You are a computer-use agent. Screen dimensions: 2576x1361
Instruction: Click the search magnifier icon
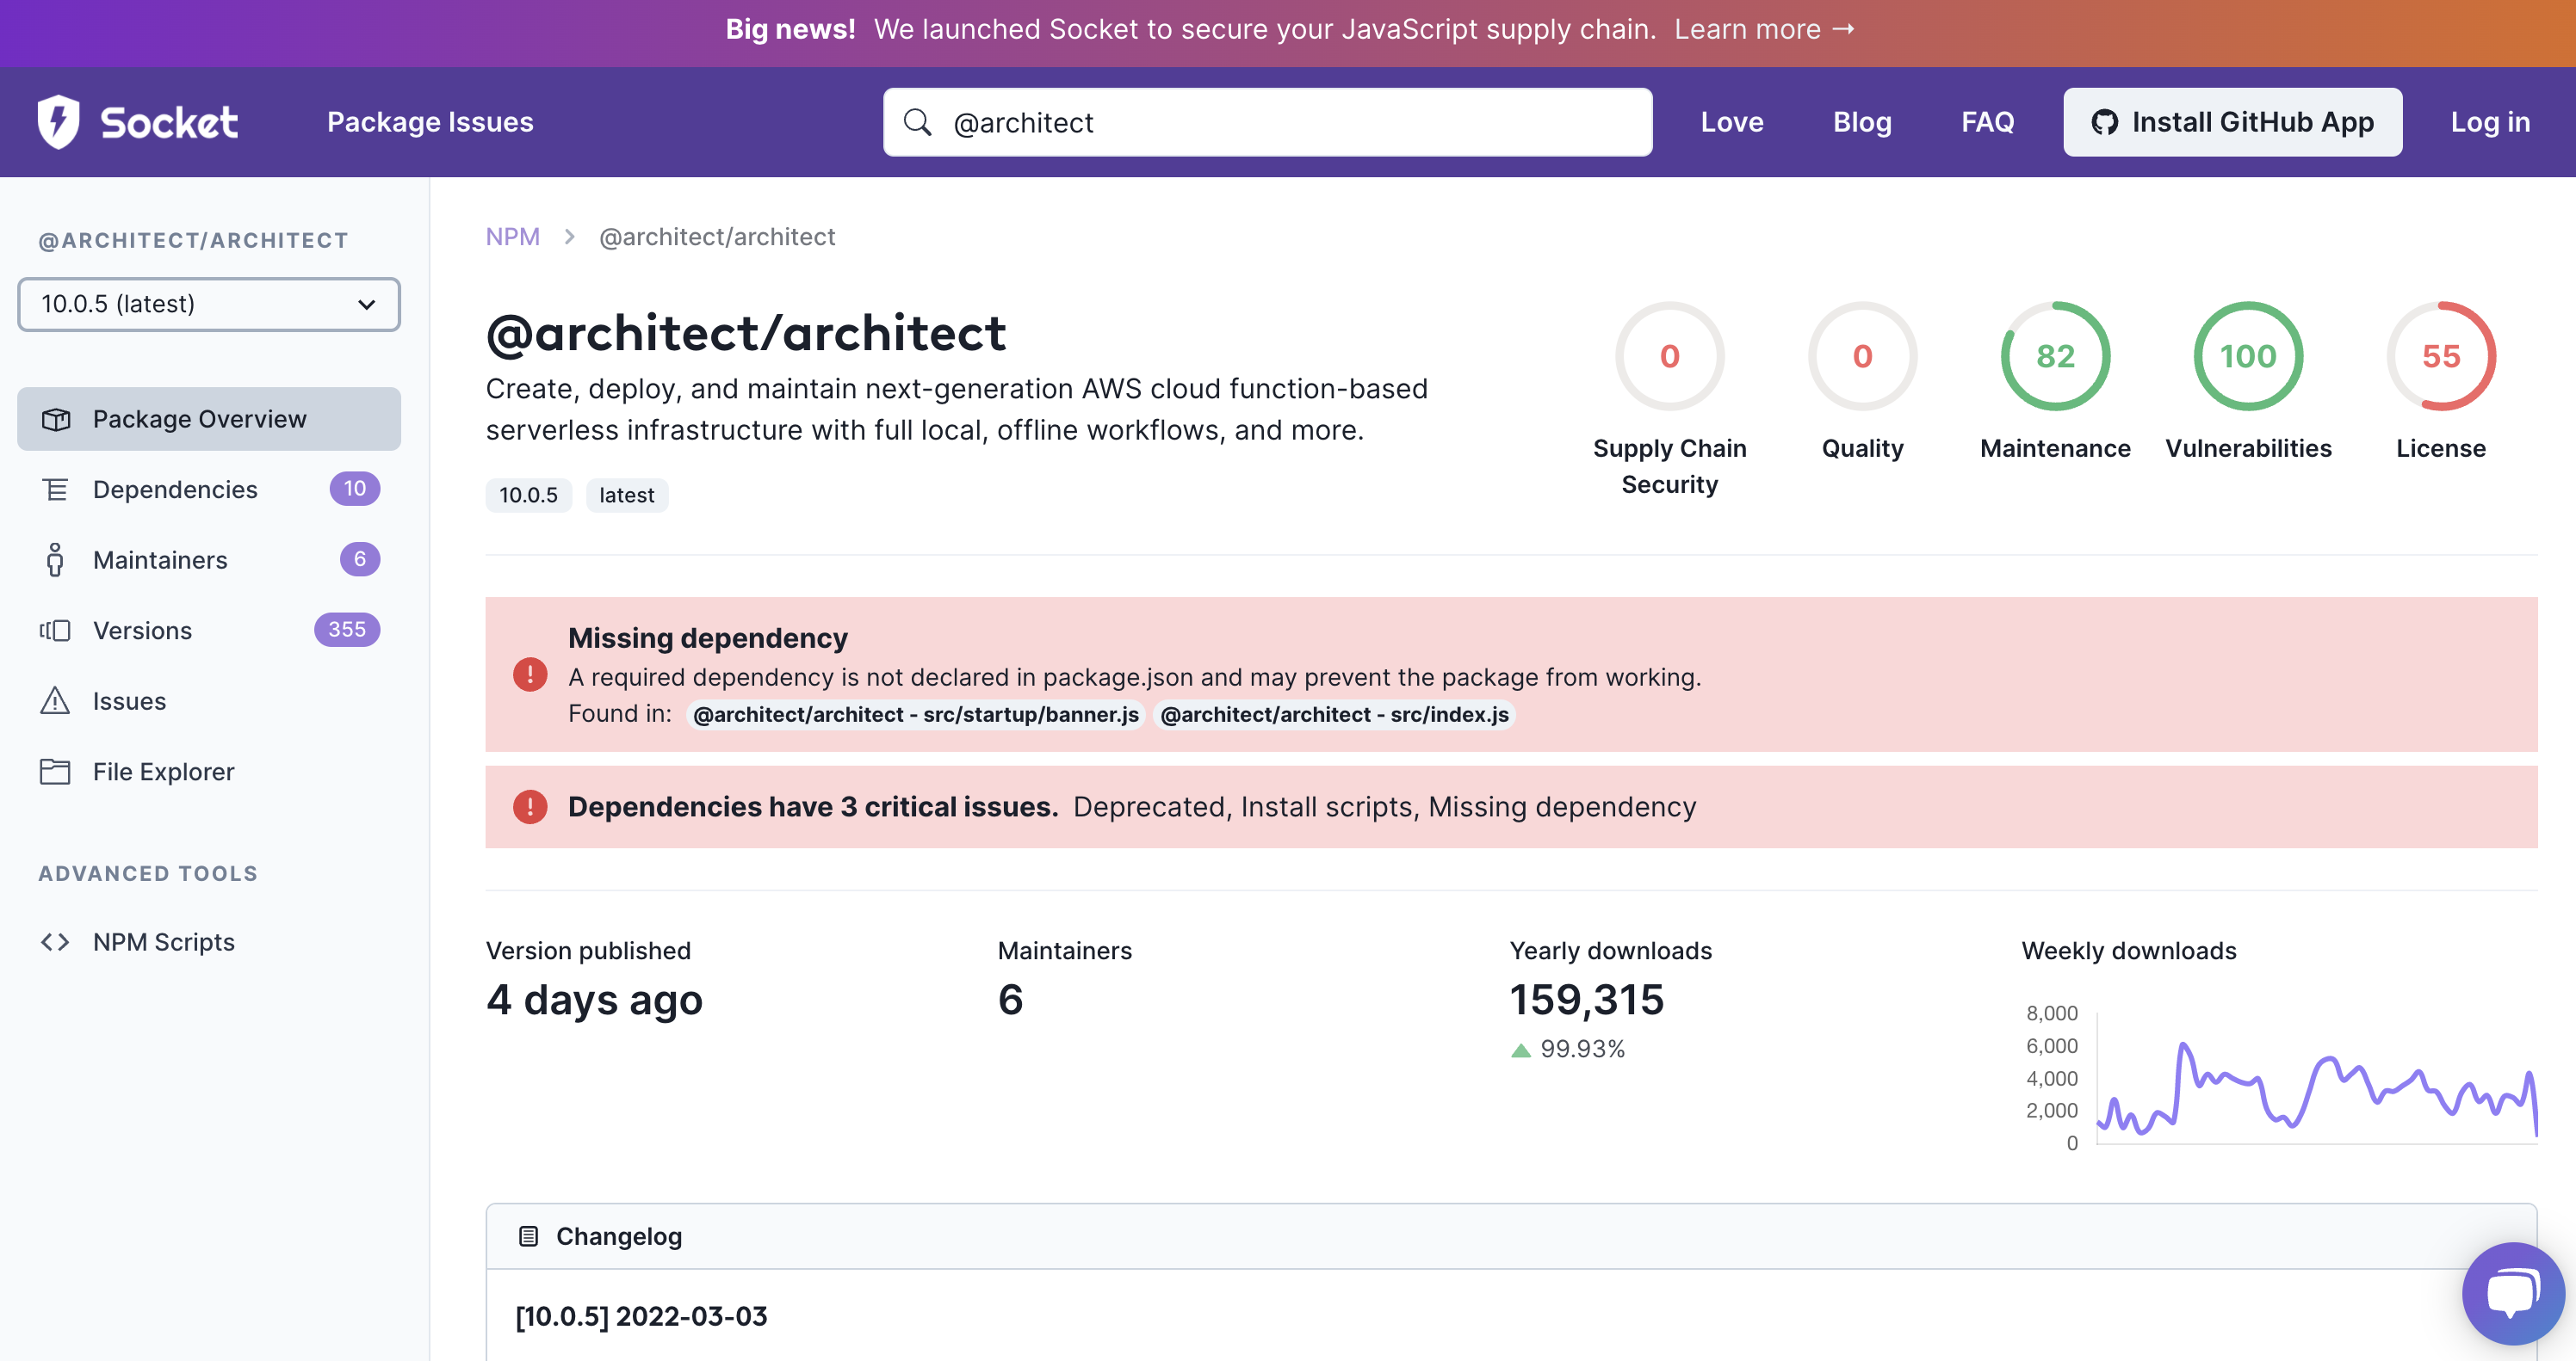coord(917,122)
